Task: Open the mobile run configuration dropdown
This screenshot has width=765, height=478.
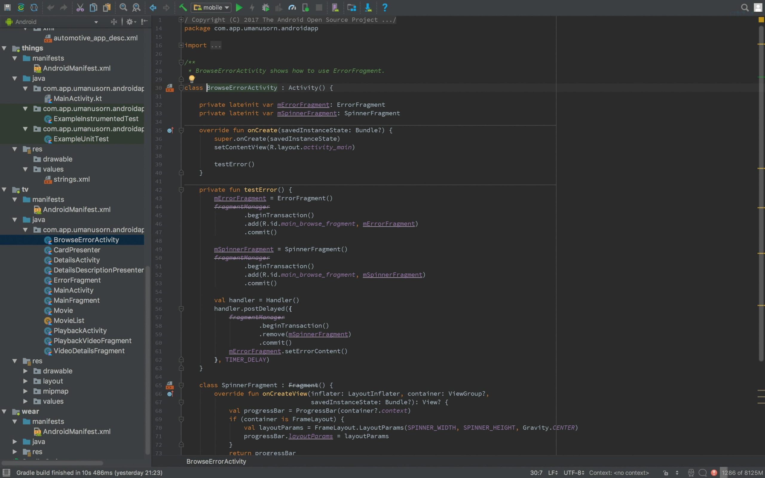Action: [211, 7]
